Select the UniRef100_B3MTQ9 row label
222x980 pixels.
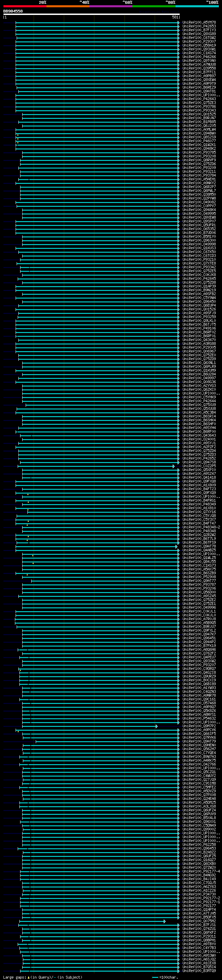199,971
